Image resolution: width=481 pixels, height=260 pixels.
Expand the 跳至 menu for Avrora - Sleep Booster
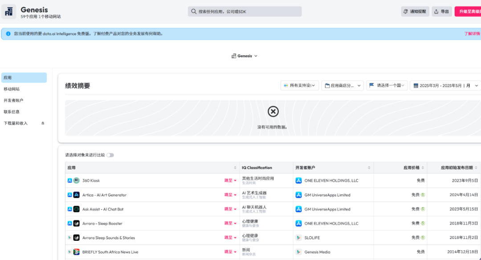(x=230, y=223)
